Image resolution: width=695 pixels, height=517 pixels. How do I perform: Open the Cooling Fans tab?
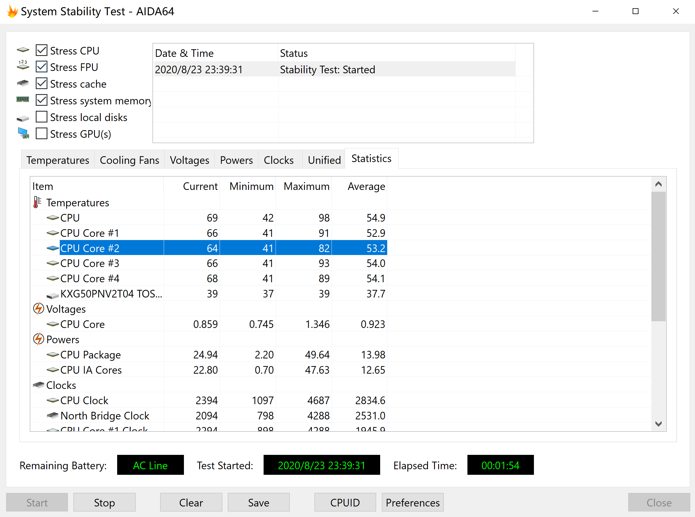pos(129,160)
